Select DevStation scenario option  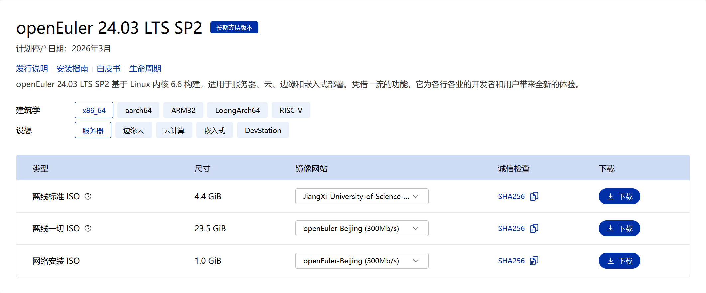tap(263, 130)
